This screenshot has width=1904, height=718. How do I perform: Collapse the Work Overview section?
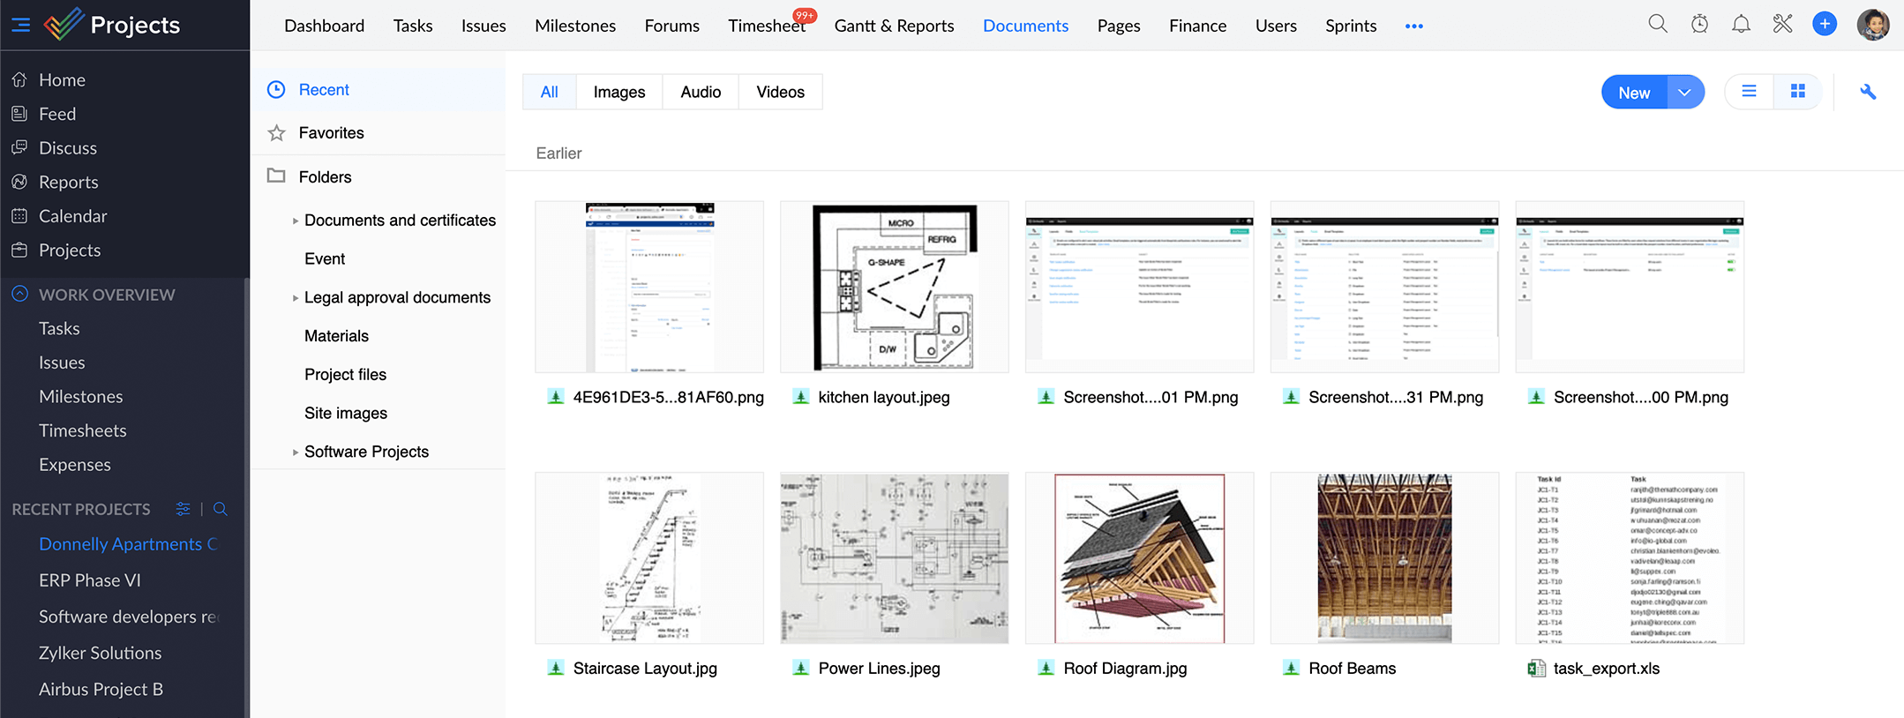point(19,295)
